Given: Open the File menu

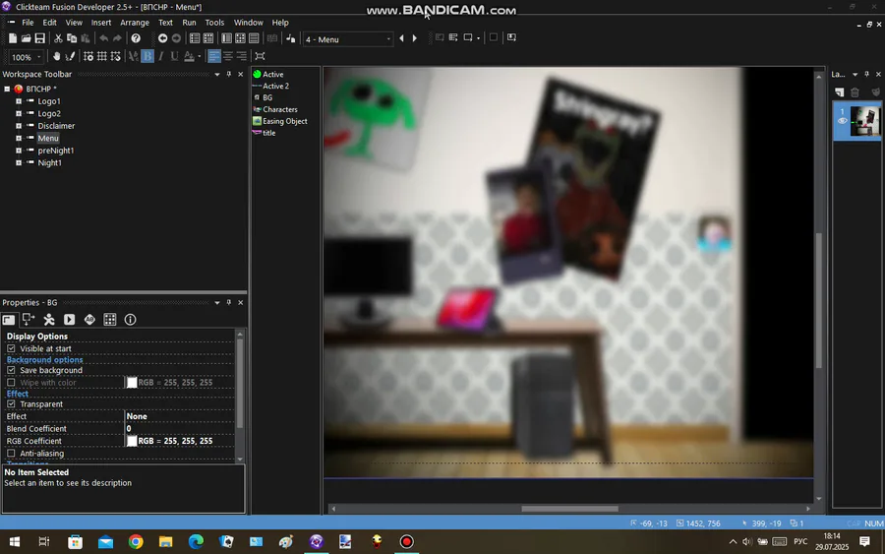Looking at the screenshot, I should [x=28, y=23].
